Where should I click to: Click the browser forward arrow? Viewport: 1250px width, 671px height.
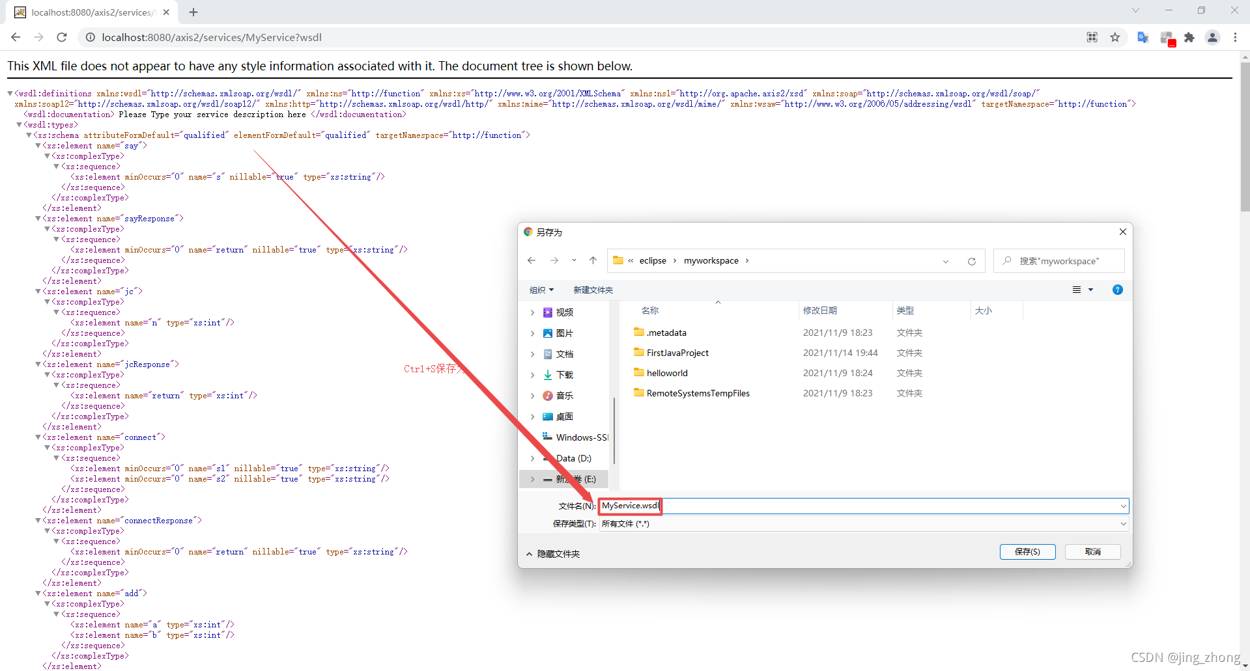point(38,37)
